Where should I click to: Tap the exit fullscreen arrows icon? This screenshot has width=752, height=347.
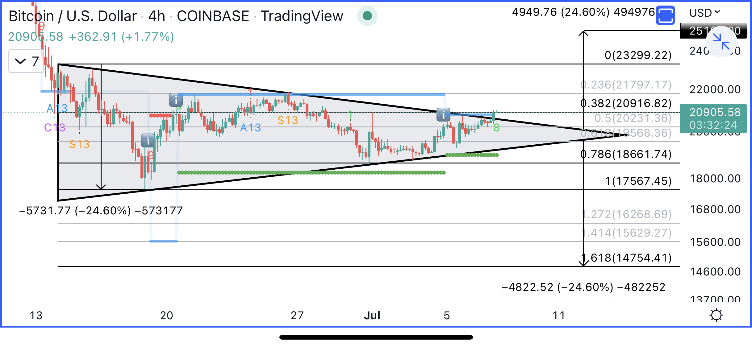(721, 42)
